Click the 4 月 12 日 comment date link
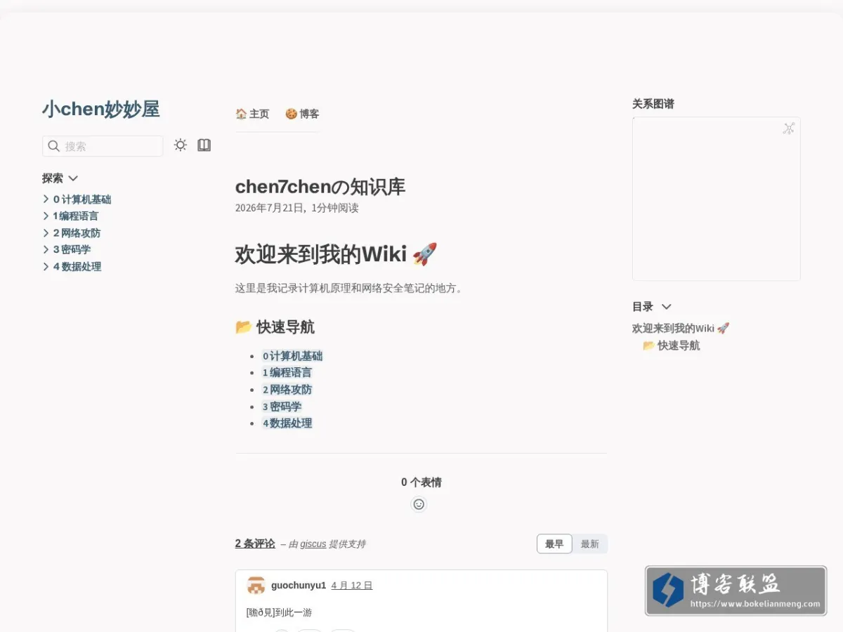Screen dimensions: 843x632 pyautogui.click(x=352, y=586)
